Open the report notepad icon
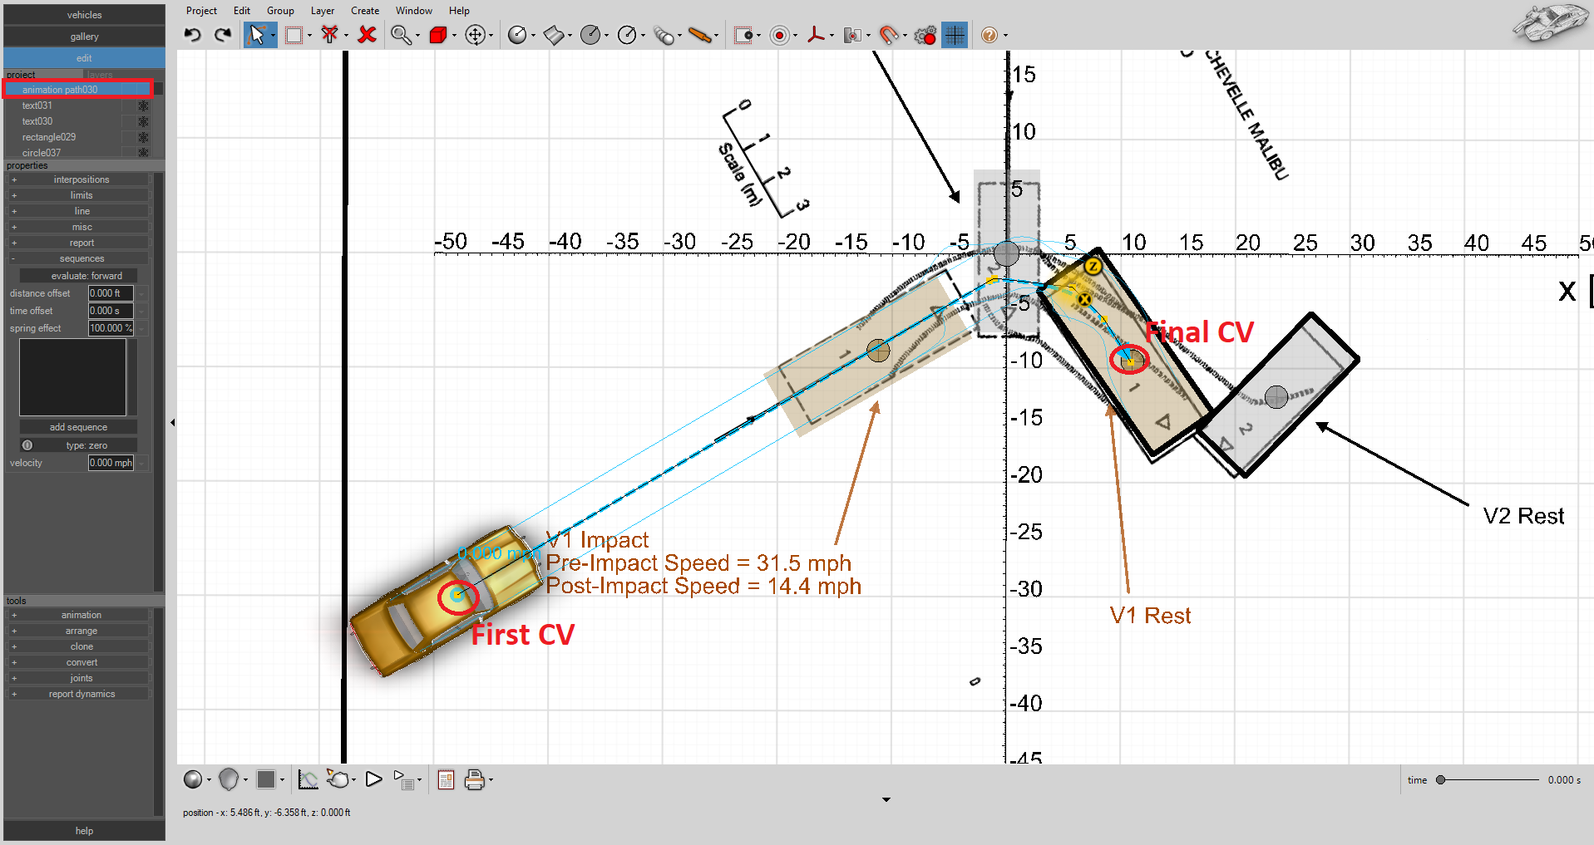The image size is (1594, 845). point(446,779)
